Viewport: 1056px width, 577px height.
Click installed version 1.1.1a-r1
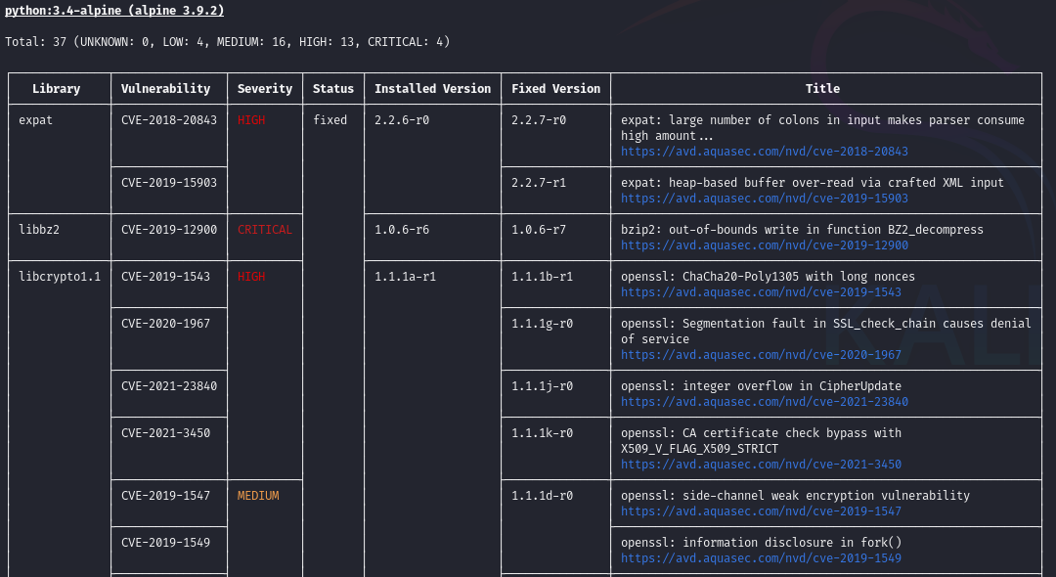[x=405, y=277]
